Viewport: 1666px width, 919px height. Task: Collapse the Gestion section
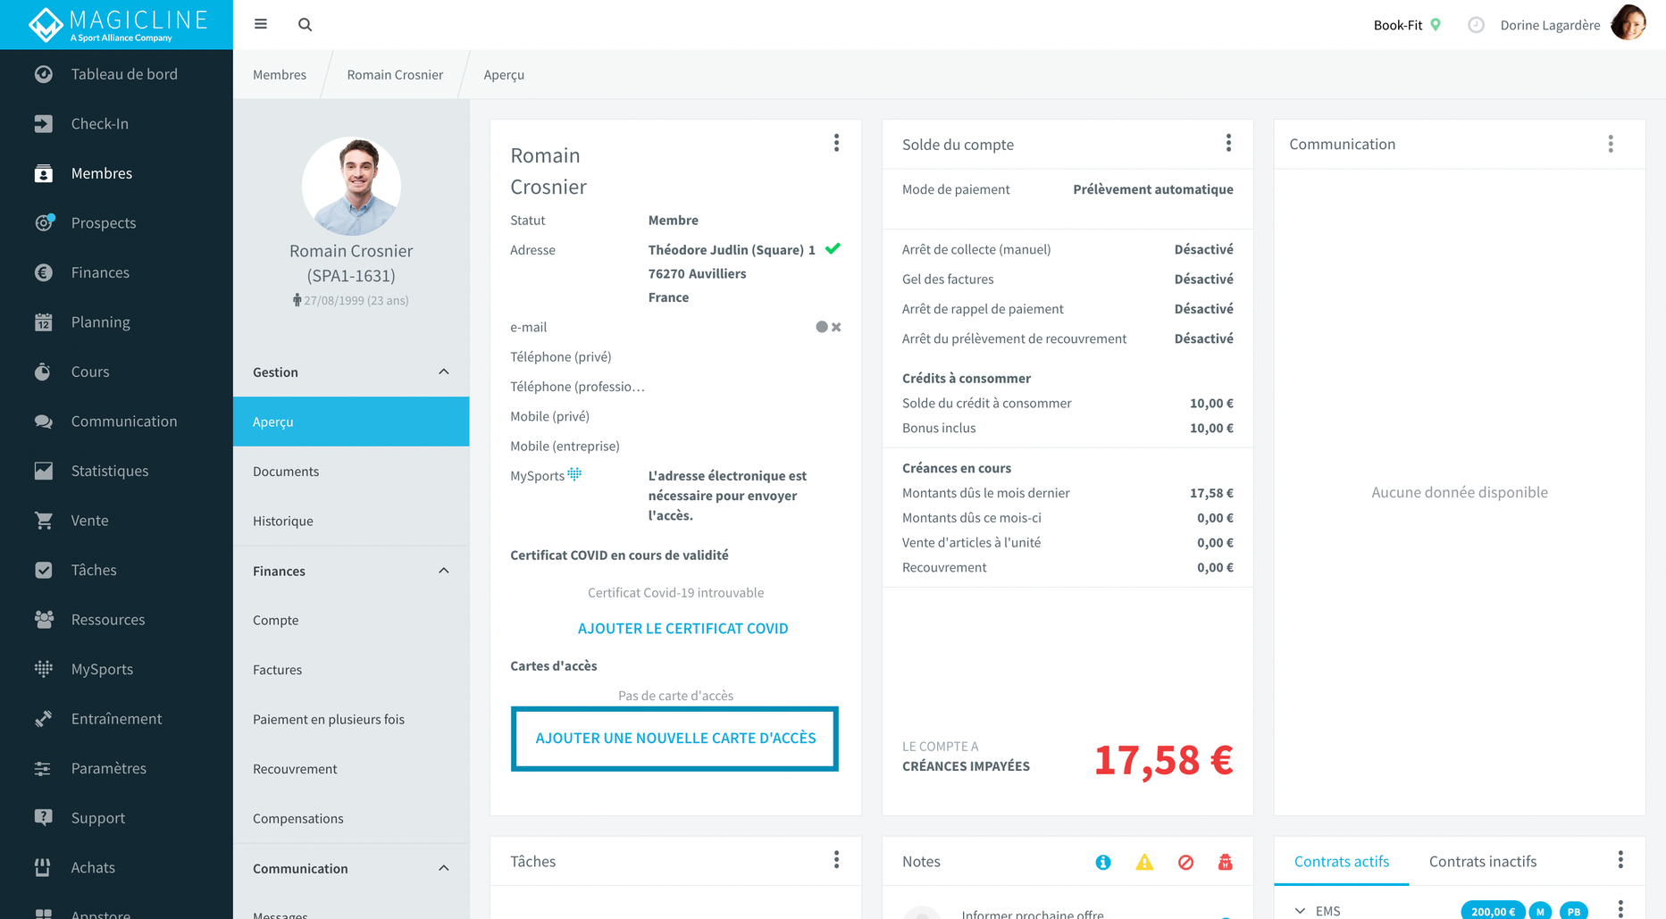[x=444, y=372]
